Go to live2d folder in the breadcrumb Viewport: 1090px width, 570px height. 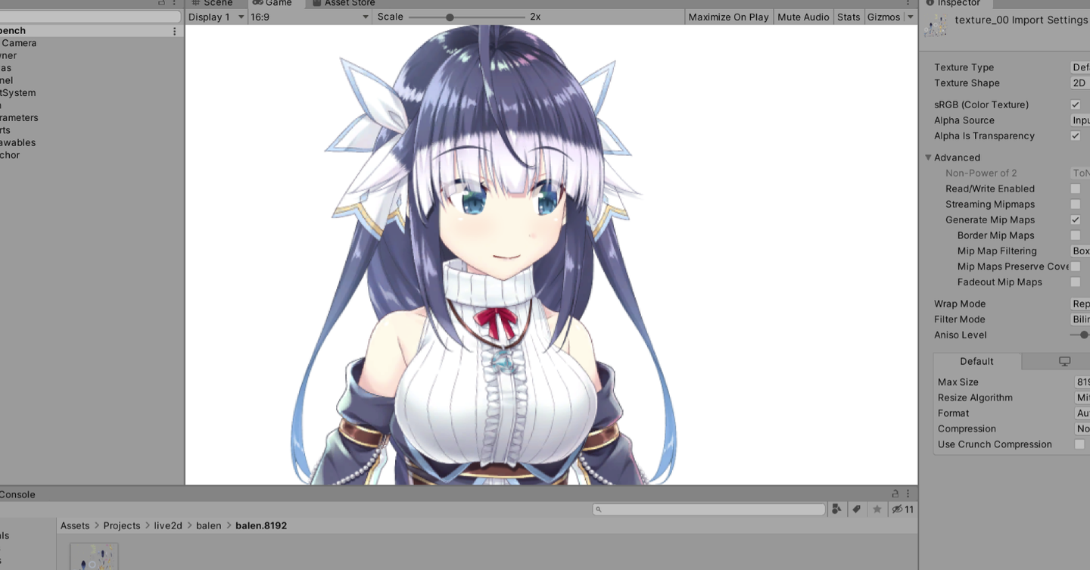coord(168,525)
